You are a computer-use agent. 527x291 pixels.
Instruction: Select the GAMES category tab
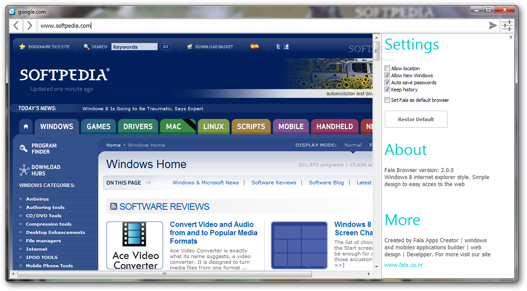click(x=98, y=126)
